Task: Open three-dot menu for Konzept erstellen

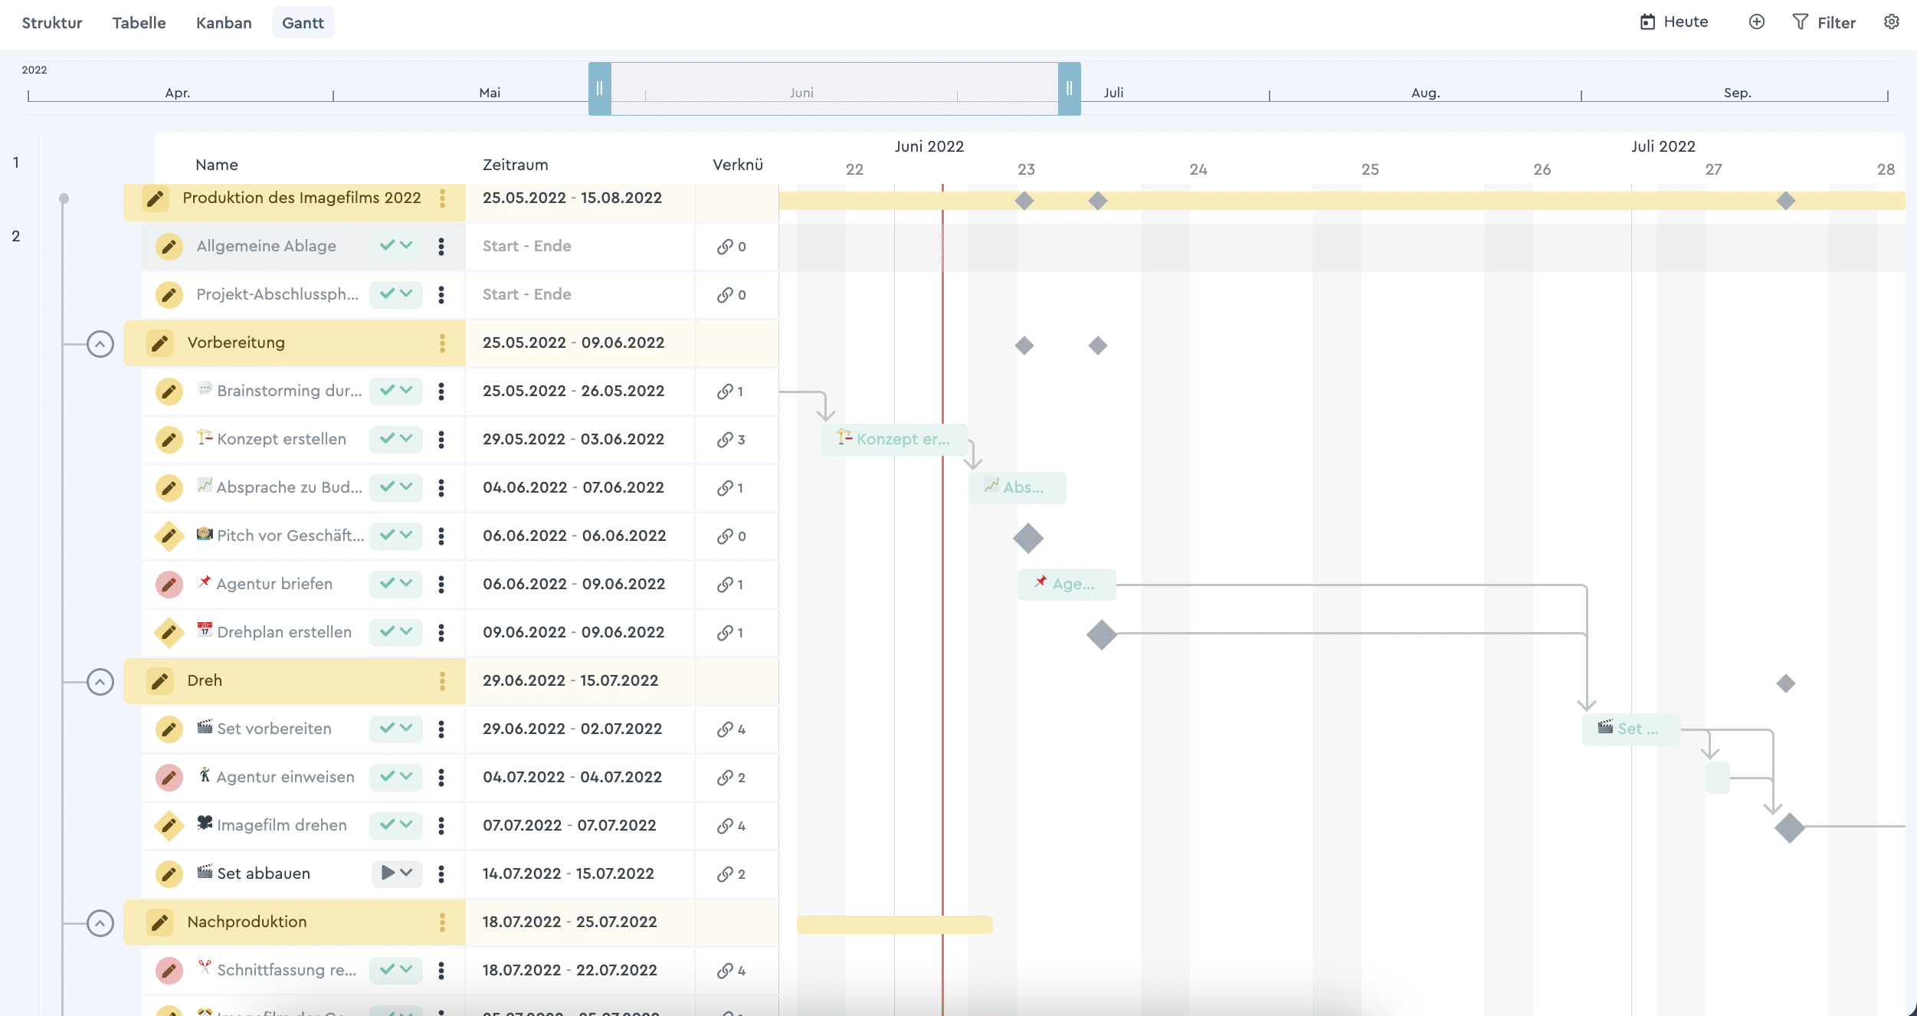Action: (x=441, y=440)
